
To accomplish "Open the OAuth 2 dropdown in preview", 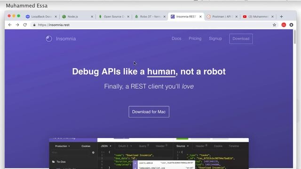I will pos(125,146).
